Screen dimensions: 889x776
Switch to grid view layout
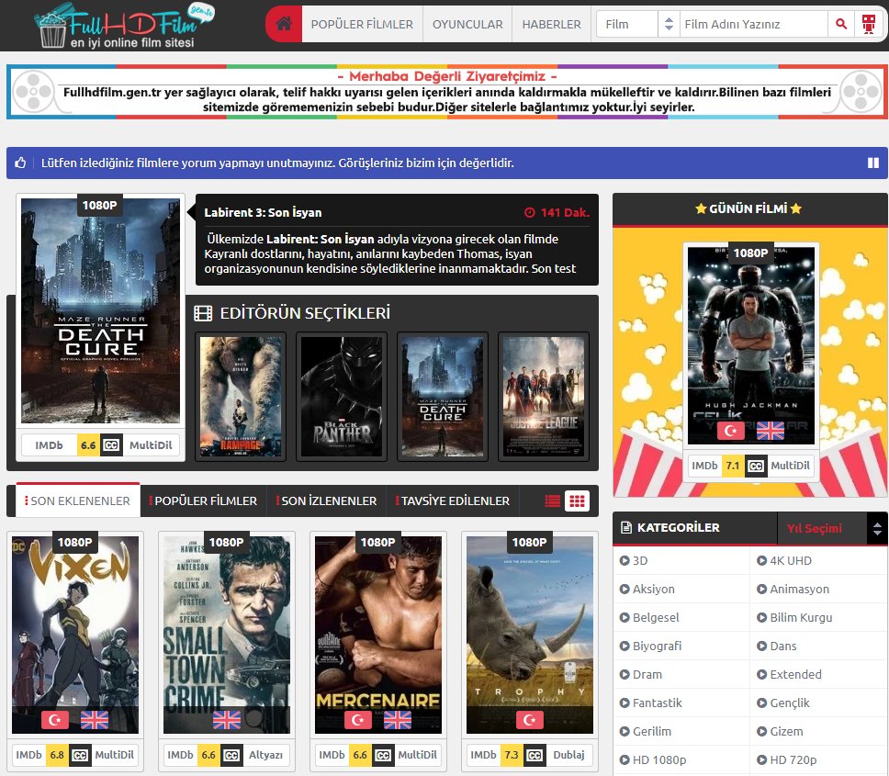[x=577, y=501]
